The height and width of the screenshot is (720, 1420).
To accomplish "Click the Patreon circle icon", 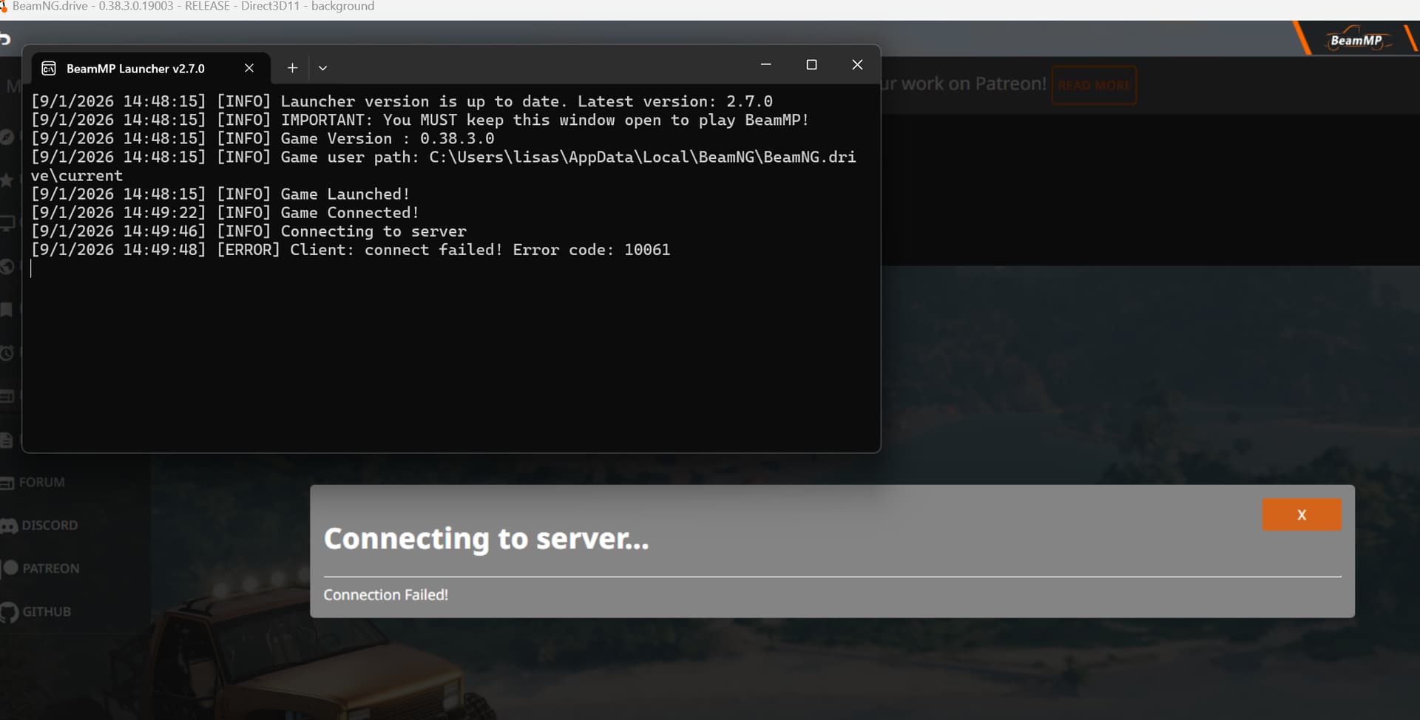I will click(10, 568).
